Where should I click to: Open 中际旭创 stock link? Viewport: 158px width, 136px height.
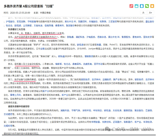[x=98, y=111]
